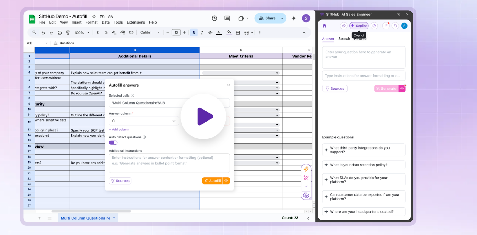Collapse the toolbar with chevron
The image size is (477, 235).
pyautogui.click(x=304, y=33)
